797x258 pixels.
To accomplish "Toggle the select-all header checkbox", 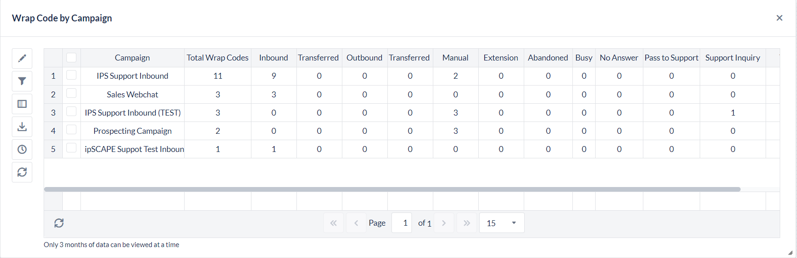I will click(x=71, y=58).
